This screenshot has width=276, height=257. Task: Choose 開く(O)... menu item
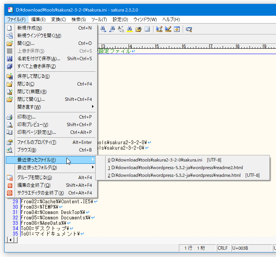click(x=51, y=43)
